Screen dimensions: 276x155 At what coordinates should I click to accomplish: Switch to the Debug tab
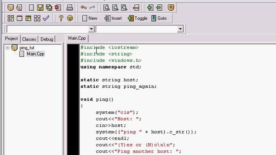(x=47, y=39)
